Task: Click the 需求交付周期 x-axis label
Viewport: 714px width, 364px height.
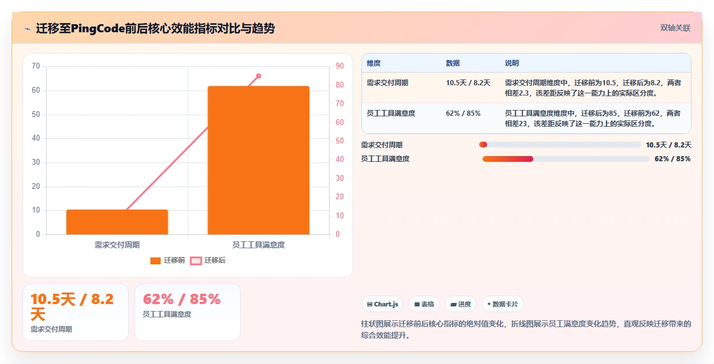Action: click(x=117, y=245)
